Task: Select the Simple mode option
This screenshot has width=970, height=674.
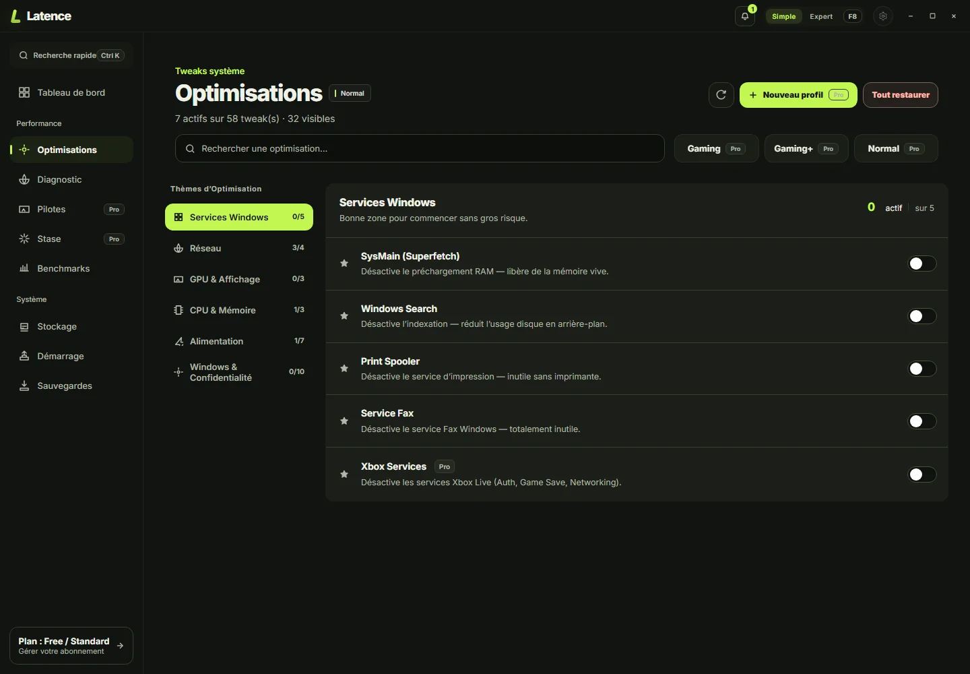Action: click(784, 16)
